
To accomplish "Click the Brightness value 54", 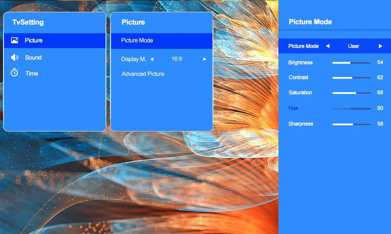I will [380, 62].
